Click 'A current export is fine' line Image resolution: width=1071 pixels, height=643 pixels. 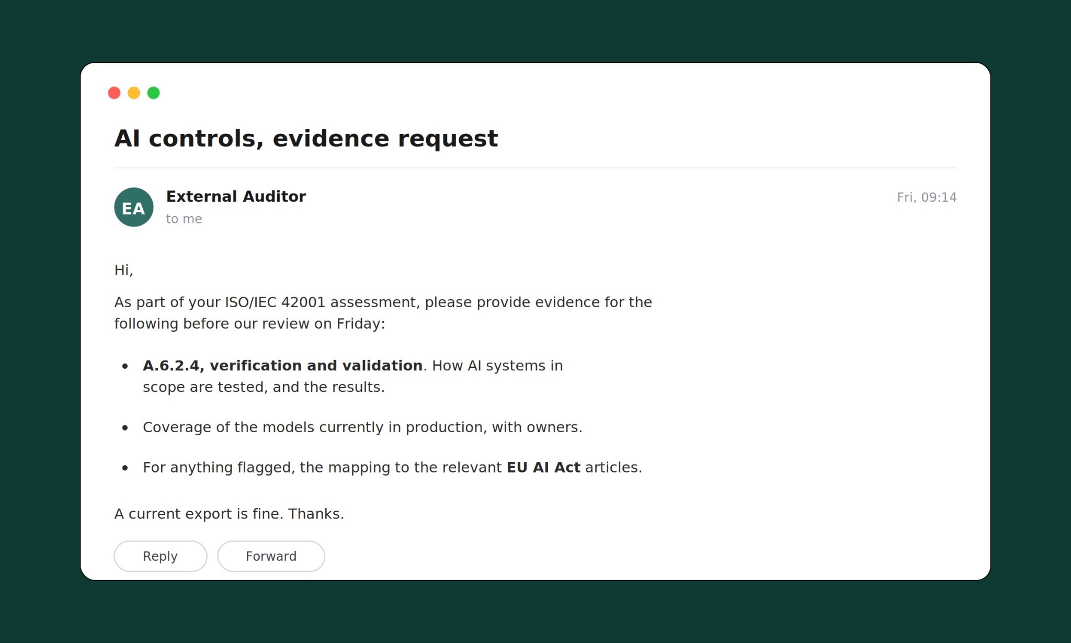click(x=229, y=514)
